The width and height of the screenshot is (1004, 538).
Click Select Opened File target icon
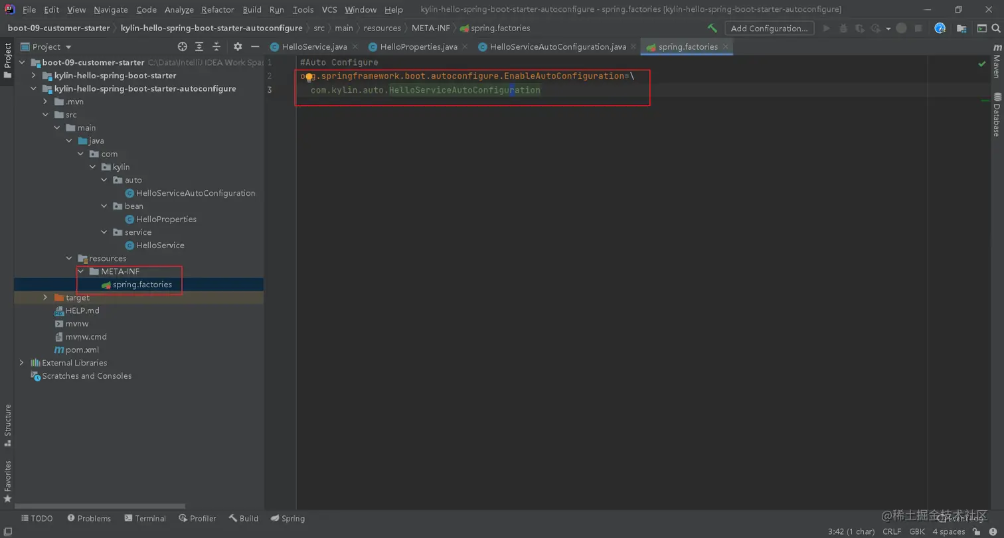click(183, 46)
